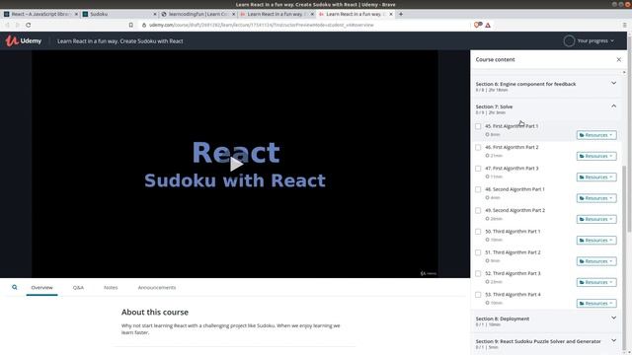Close the React JavaScript library tab
Image resolution: width=632 pixels, height=355 pixels.
76,14
